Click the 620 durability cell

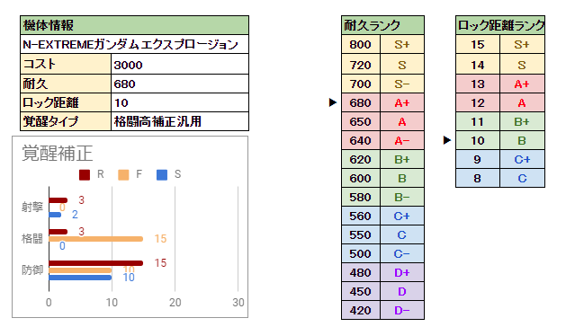(361, 159)
